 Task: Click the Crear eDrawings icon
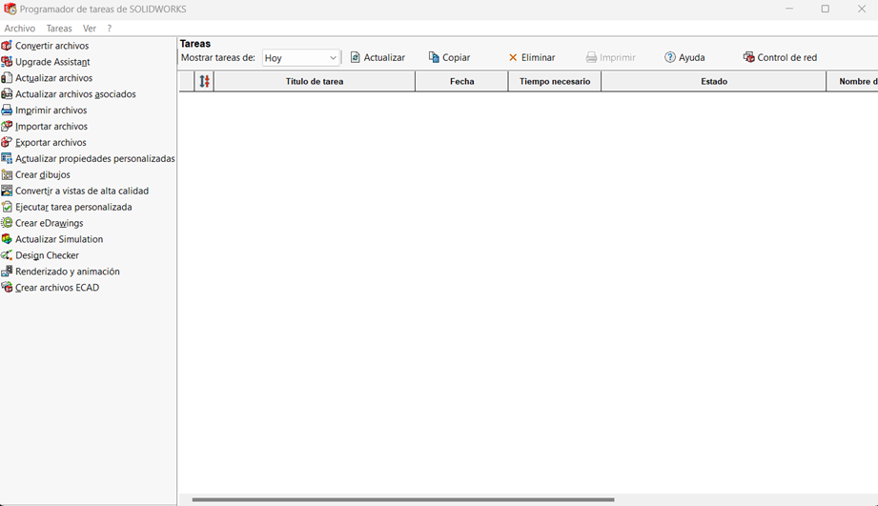click(x=7, y=223)
